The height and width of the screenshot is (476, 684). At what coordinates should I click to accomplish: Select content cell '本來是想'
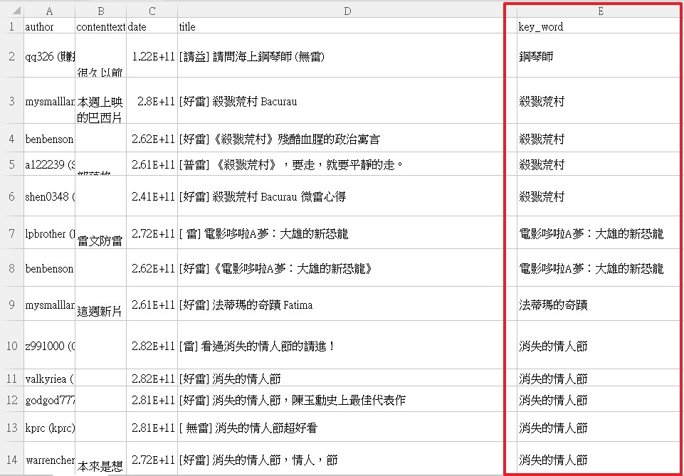[101, 459]
